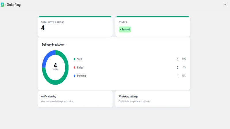
Task: Click the Pending legend label
Action: tap(81, 76)
